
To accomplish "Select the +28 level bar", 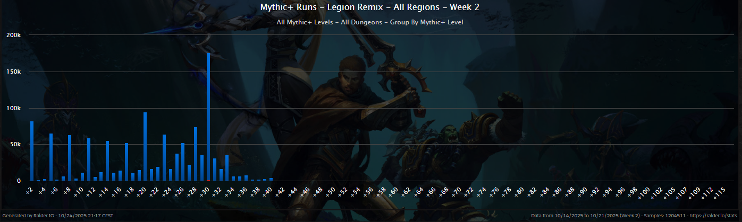I will tap(196, 154).
